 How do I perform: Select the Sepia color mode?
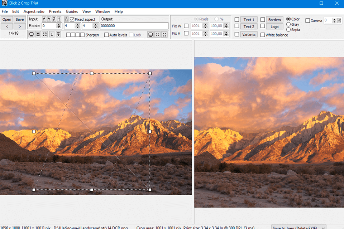tap(288, 30)
